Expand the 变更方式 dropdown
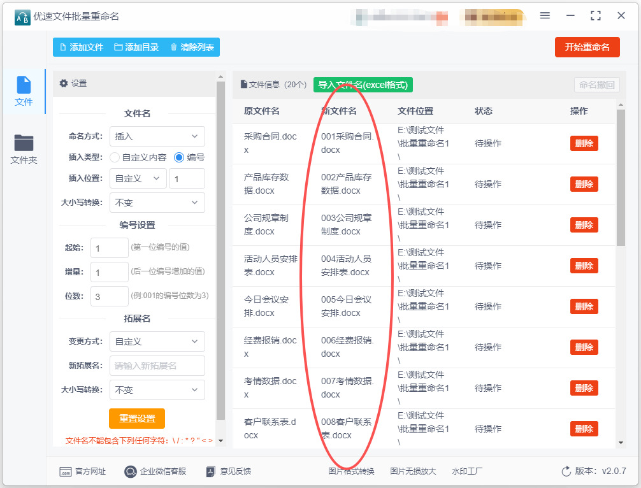 157,341
